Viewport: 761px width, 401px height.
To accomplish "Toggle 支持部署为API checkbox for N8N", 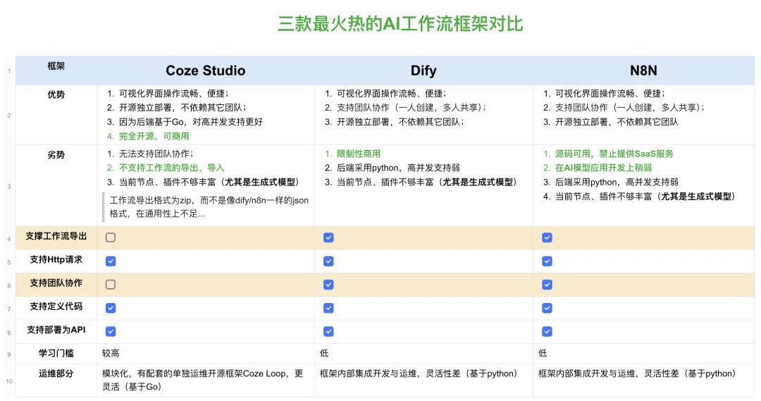I will [x=547, y=331].
